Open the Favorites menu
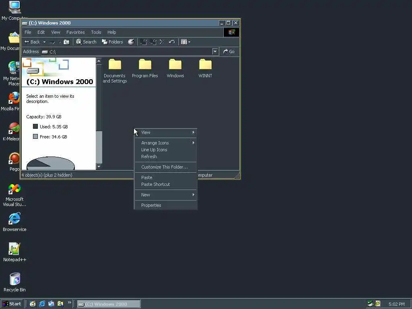 pos(75,32)
